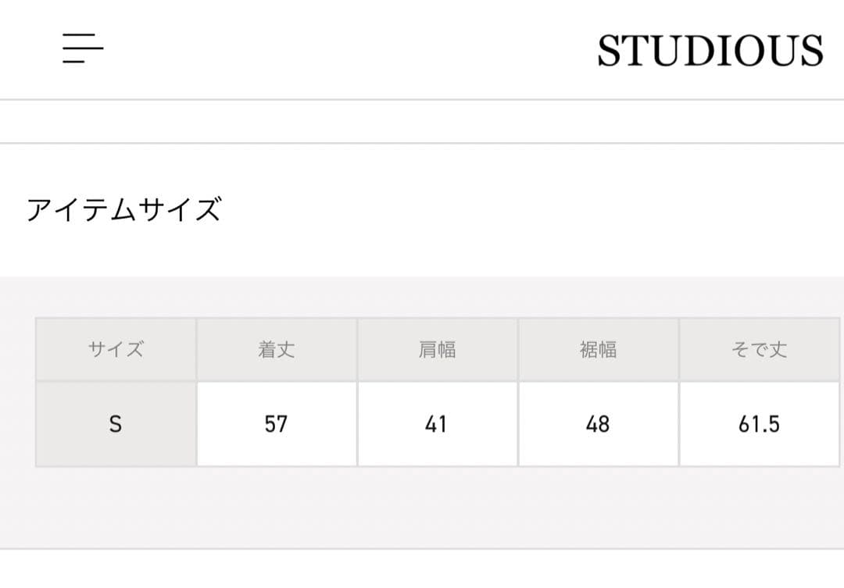Click the STUDIOUS logo
The height and width of the screenshot is (588, 844).
(710, 52)
